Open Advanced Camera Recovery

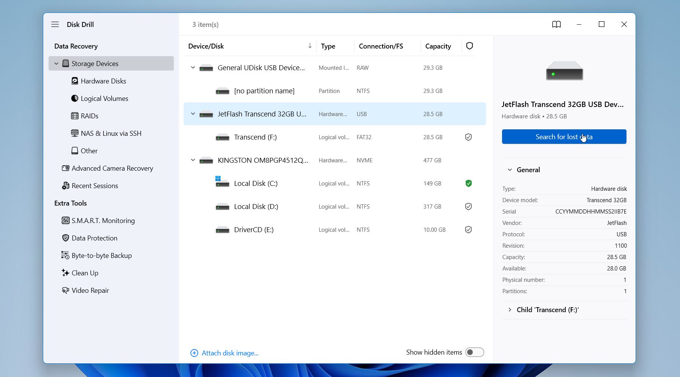point(112,168)
